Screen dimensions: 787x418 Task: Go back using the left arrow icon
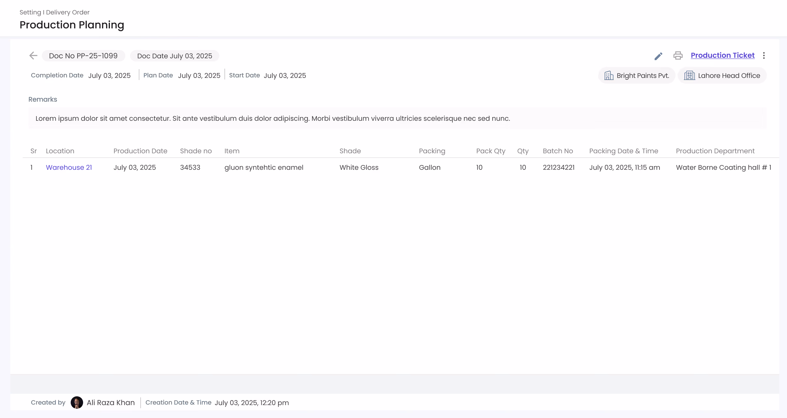[x=33, y=56]
